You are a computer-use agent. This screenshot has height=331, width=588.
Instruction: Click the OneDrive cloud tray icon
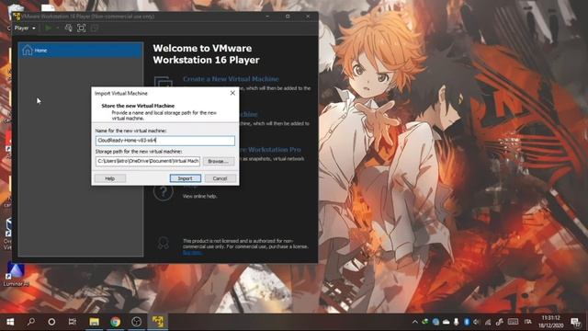click(x=446, y=322)
